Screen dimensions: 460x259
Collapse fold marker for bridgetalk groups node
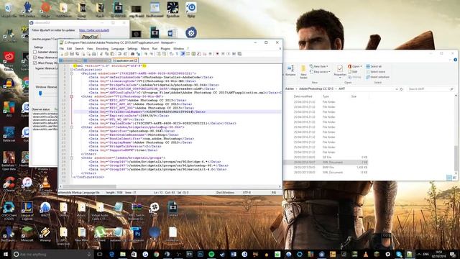[71, 158]
